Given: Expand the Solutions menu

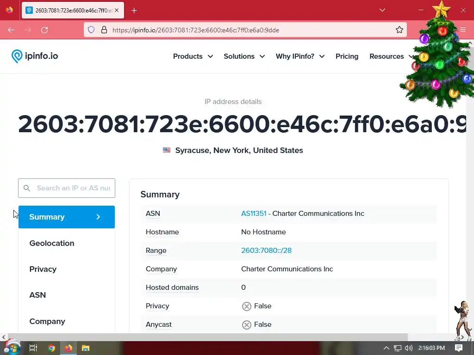Looking at the screenshot, I should tap(244, 56).
